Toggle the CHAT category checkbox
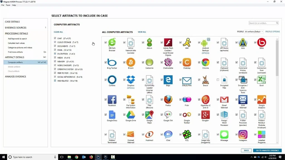The height and width of the screenshot is (160, 285). [x=55, y=38]
